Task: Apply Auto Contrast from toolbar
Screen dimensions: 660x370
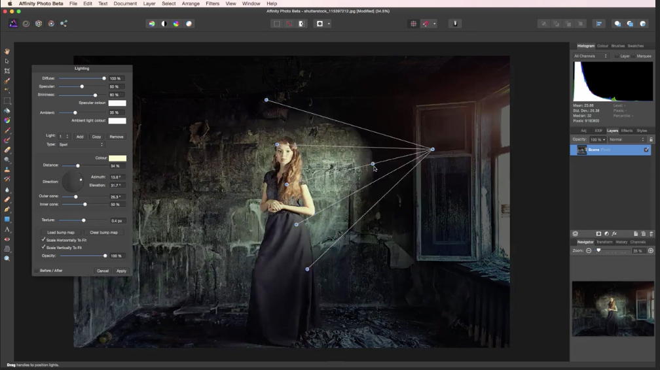Action: pos(164,24)
